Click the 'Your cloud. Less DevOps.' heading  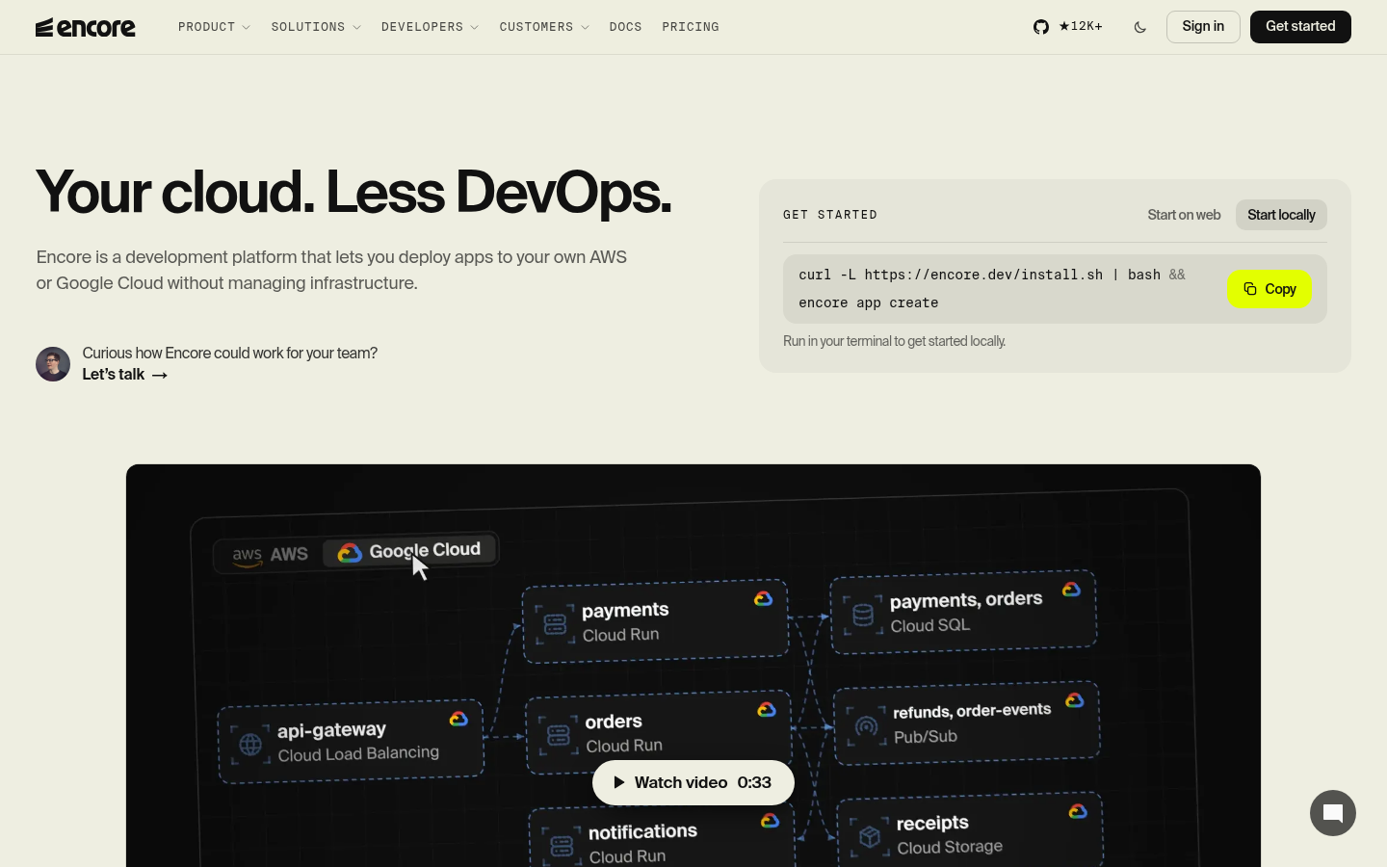pyautogui.click(x=353, y=192)
